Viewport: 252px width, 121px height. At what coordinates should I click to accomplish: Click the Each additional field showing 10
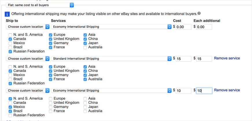point(204,91)
